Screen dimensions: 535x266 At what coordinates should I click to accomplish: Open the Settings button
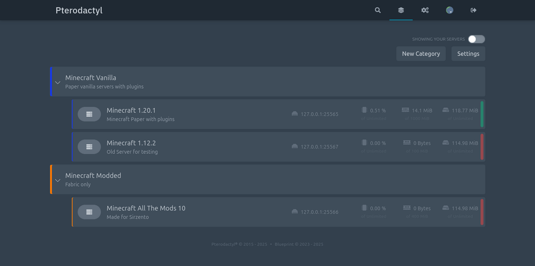click(x=468, y=54)
